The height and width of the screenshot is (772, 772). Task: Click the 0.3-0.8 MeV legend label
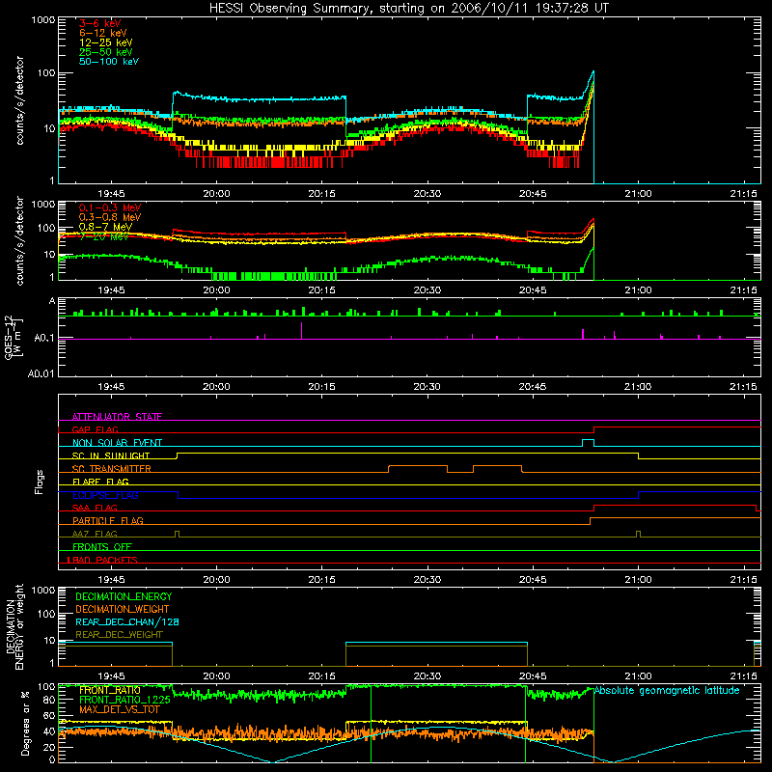(110, 217)
